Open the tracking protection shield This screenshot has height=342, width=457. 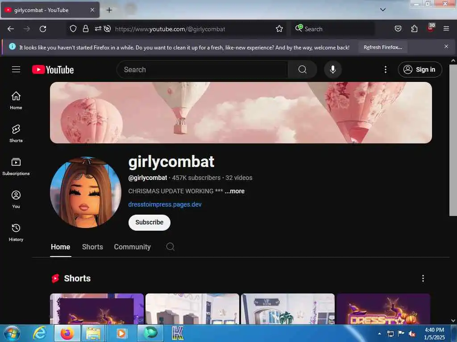pos(73,29)
